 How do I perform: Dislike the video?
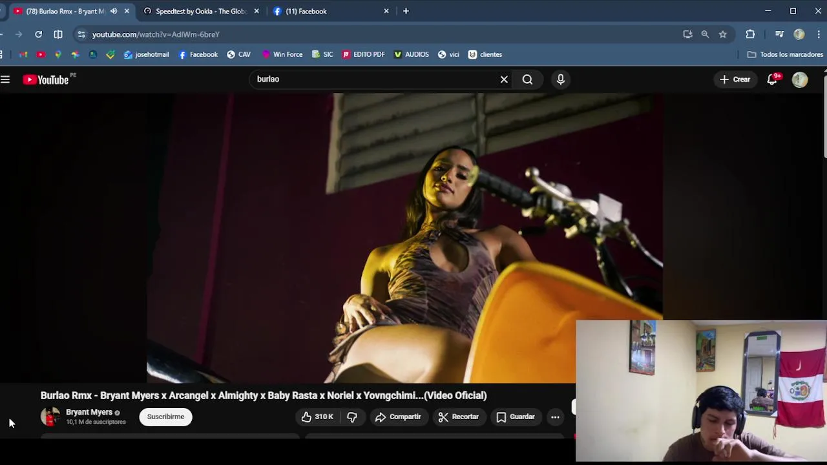[352, 417]
